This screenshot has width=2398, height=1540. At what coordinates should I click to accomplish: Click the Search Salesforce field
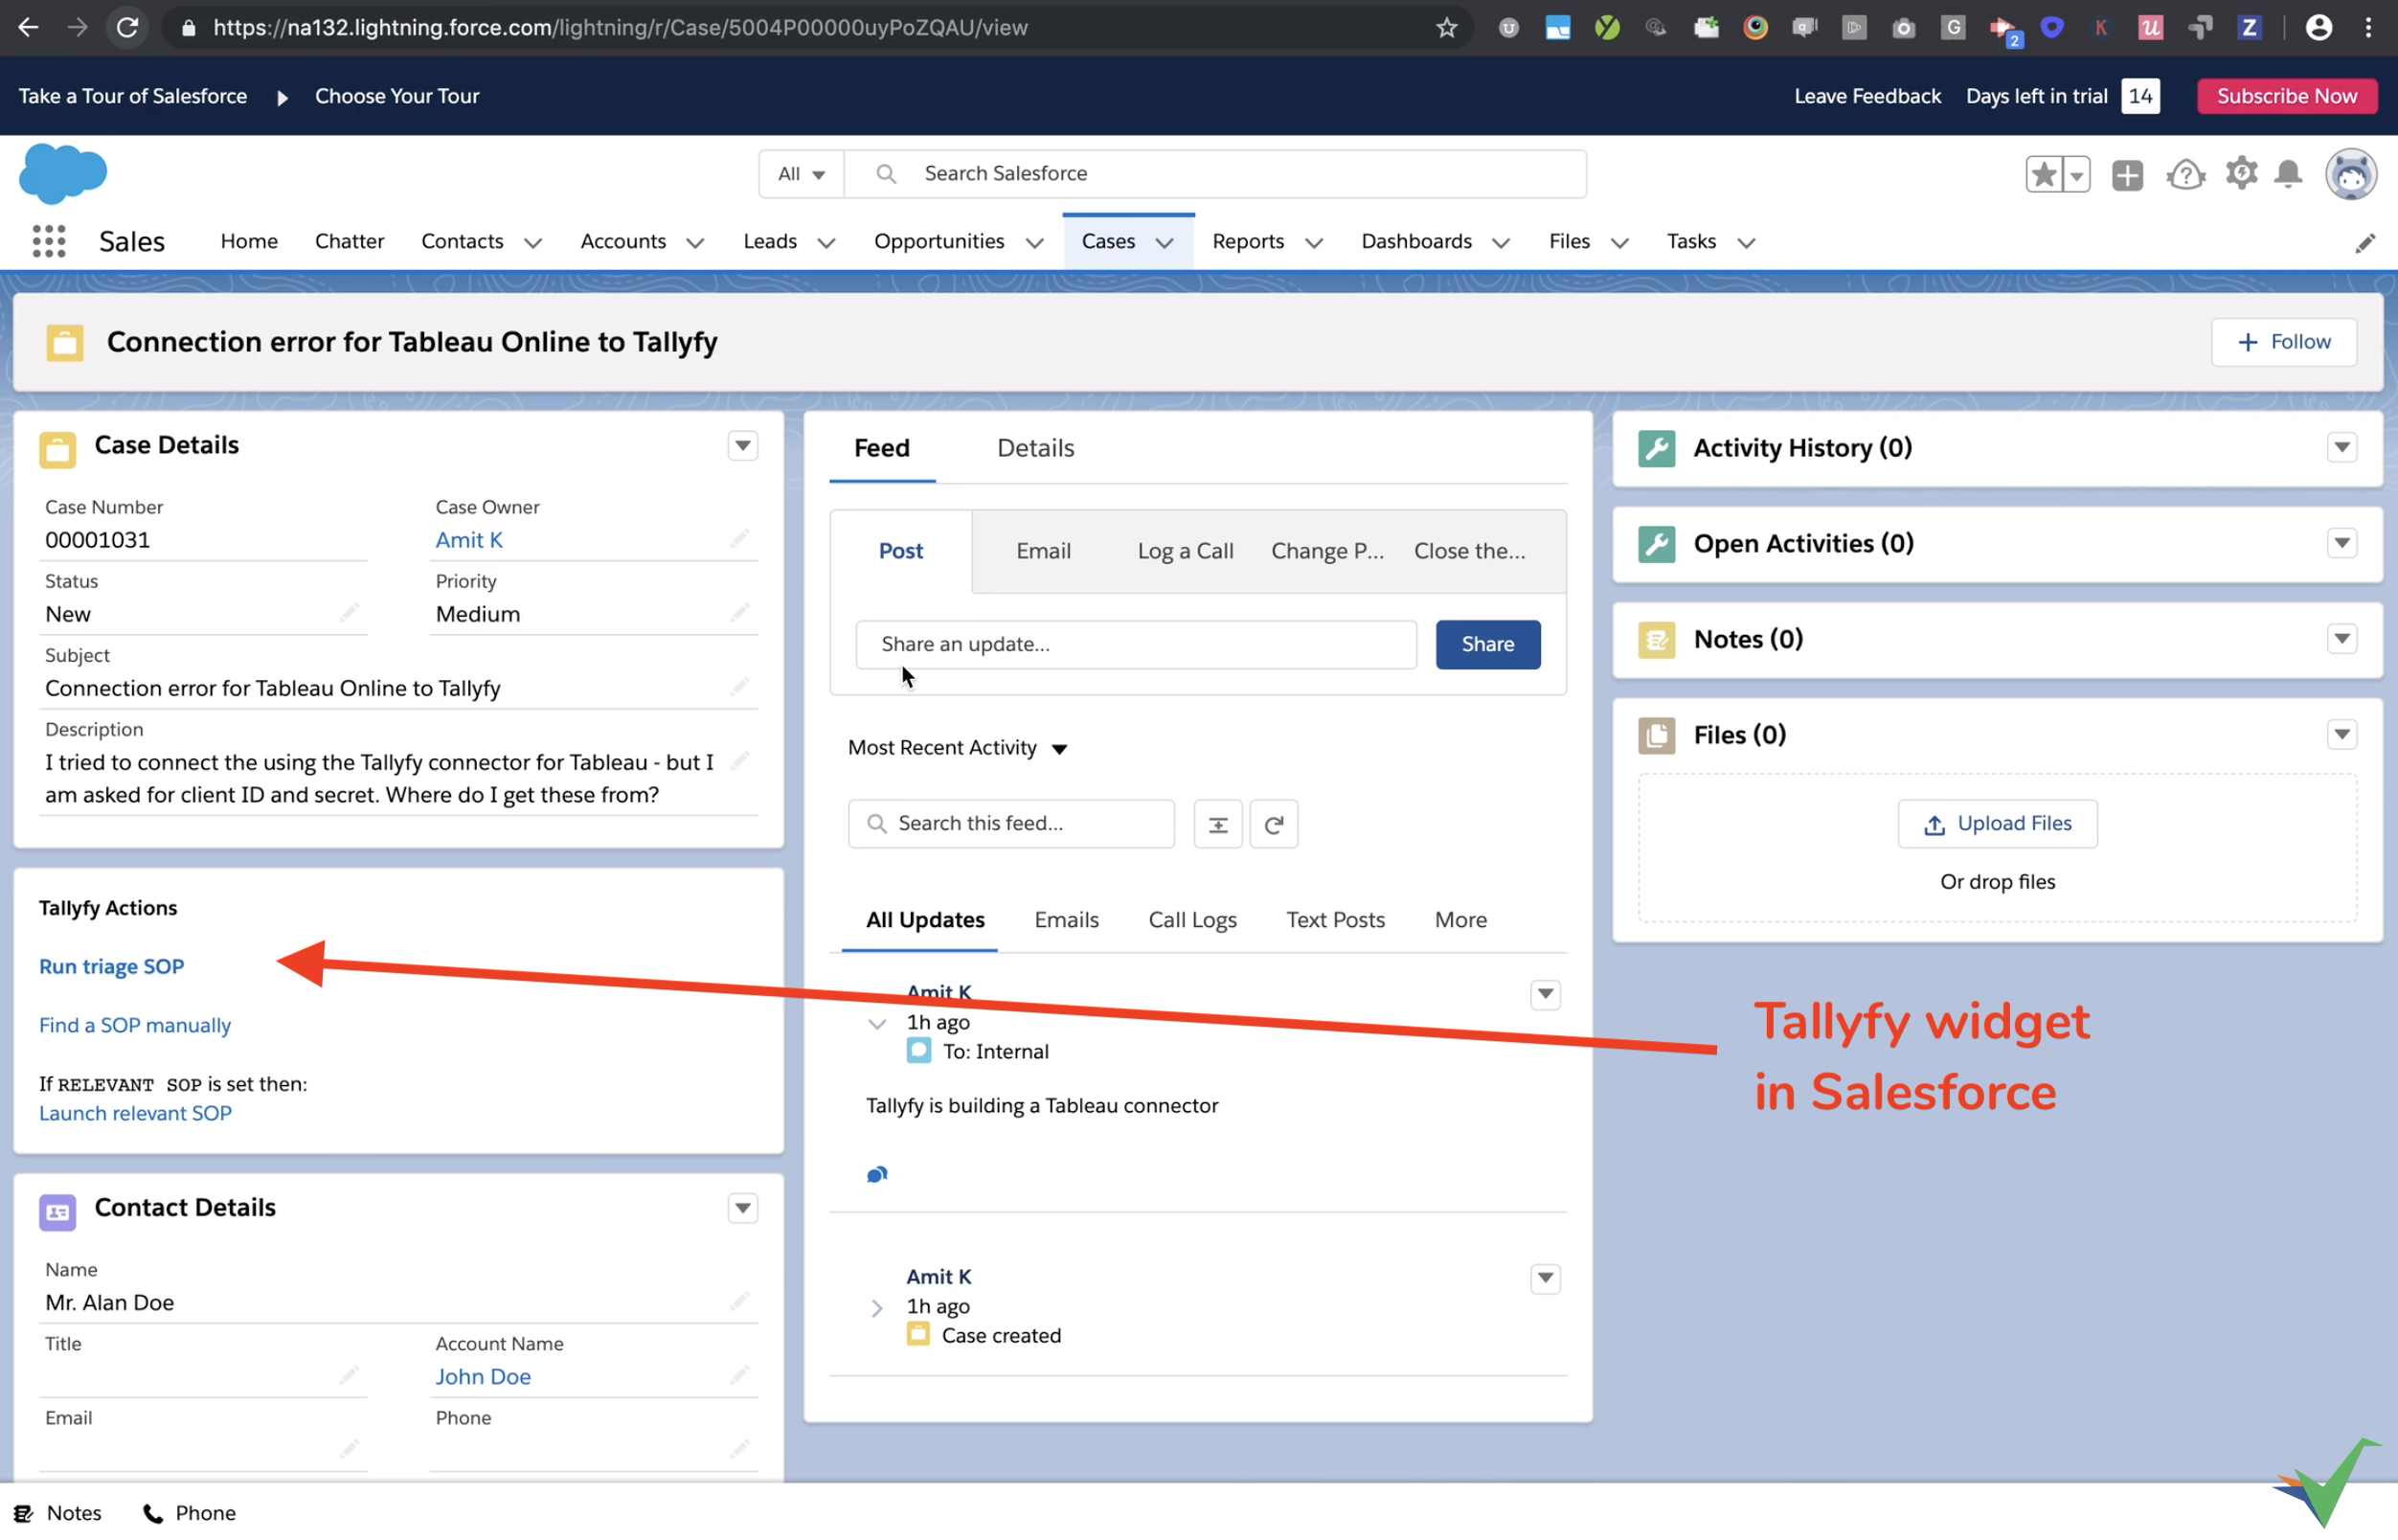1215,174
